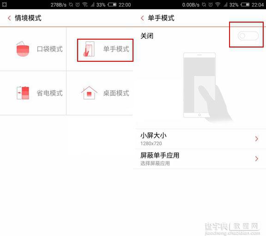Tap the vibrate icon in right status bar
The image size is (266, 236).
[204, 5]
